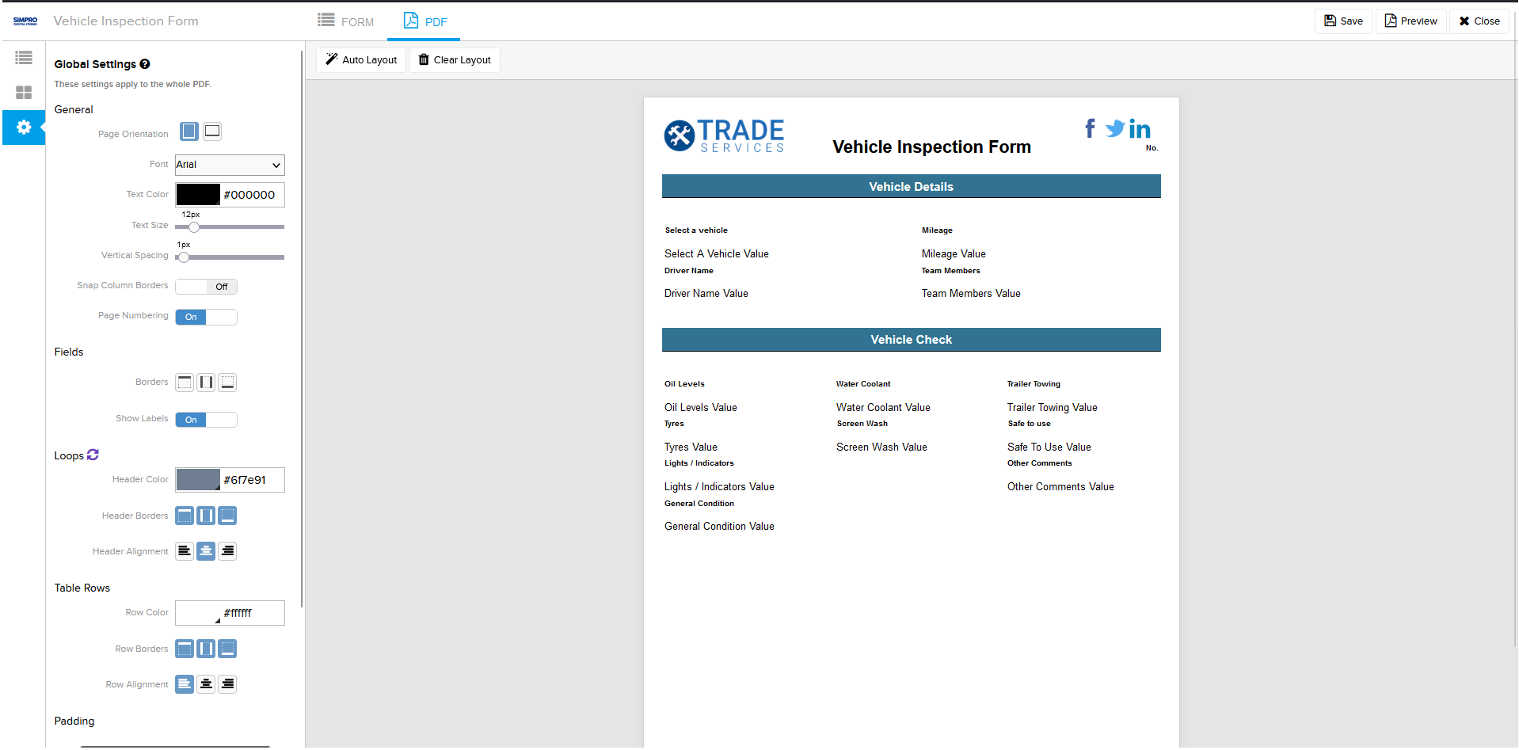The width and height of the screenshot is (1519, 750).
Task: Click the Auto Layout button
Action: pos(361,60)
